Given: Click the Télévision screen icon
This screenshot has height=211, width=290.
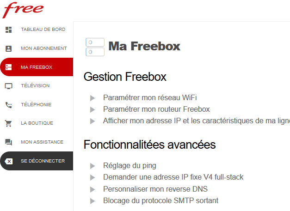Looking at the screenshot, I should pyautogui.click(x=8, y=86).
